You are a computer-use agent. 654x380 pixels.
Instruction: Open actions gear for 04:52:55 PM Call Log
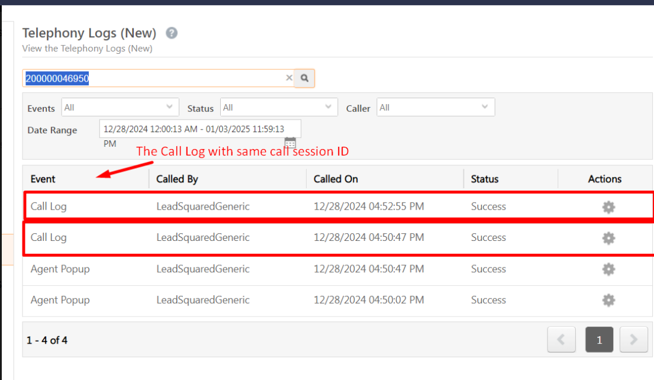click(608, 207)
